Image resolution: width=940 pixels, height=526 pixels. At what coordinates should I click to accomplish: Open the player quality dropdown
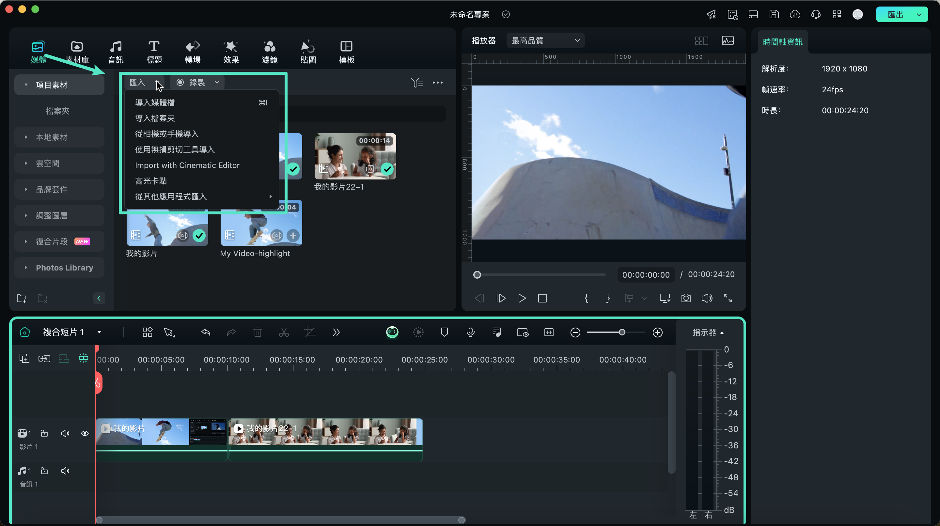(x=545, y=40)
